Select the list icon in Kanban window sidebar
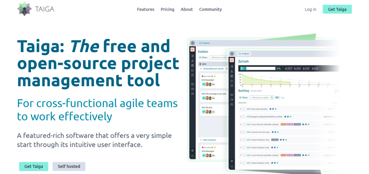This screenshot has height=174, width=369. point(192,56)
